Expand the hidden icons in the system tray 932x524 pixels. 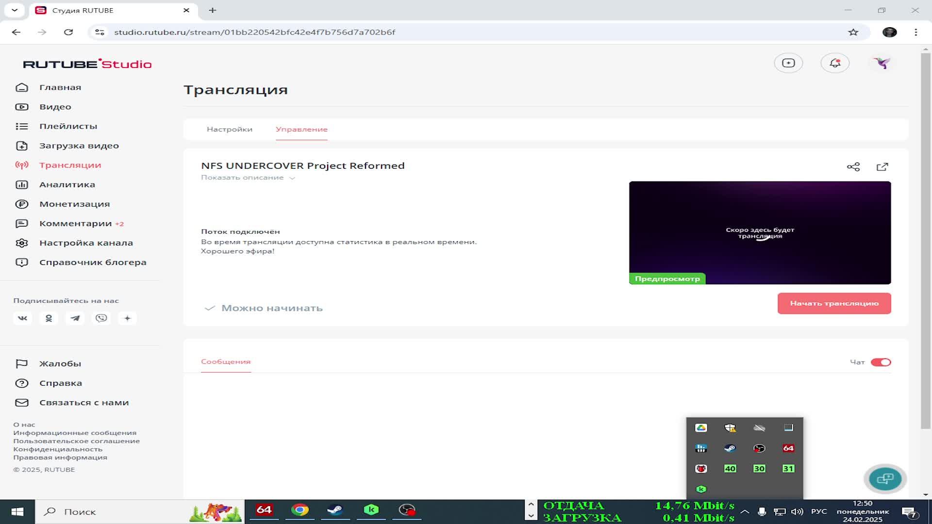(745, 511)
